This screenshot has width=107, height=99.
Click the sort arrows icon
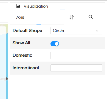(72, 17)
